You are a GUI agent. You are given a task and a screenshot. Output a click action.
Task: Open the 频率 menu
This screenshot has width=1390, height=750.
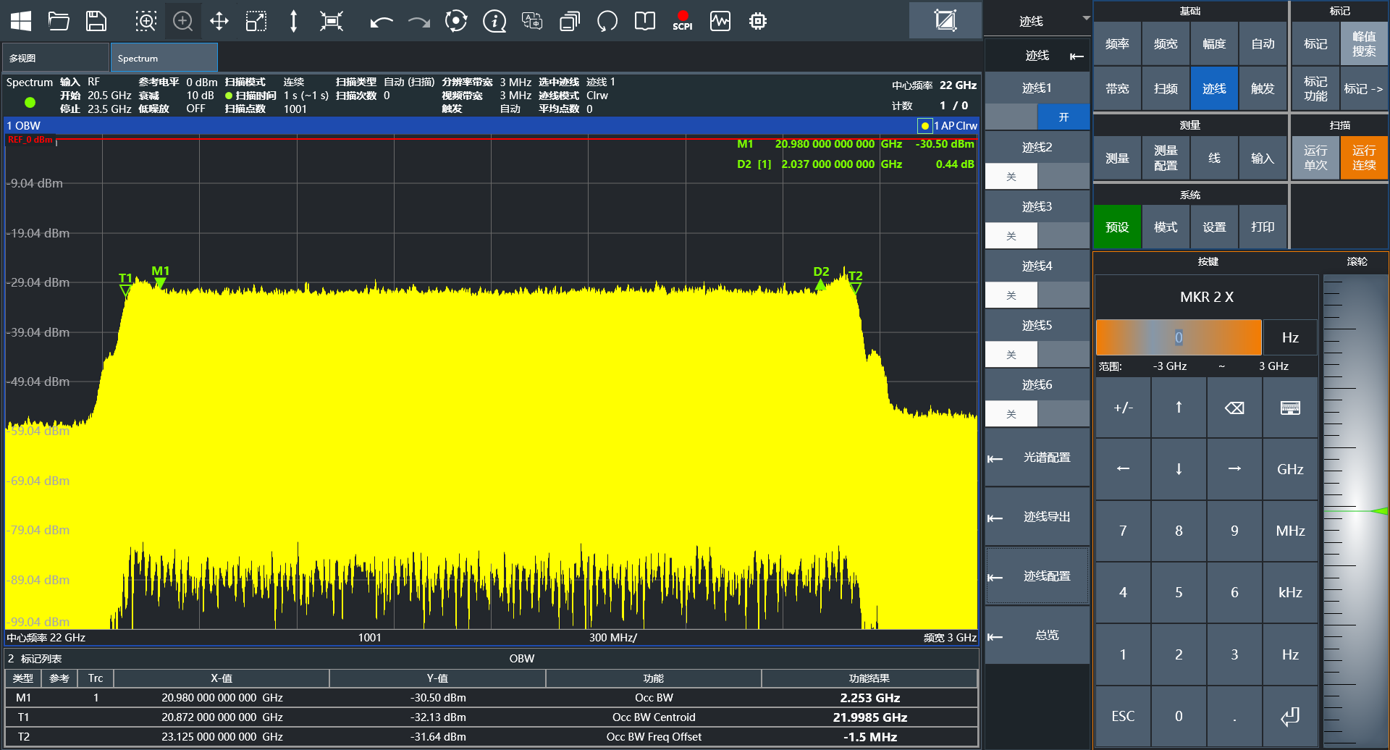point(1117,44)
